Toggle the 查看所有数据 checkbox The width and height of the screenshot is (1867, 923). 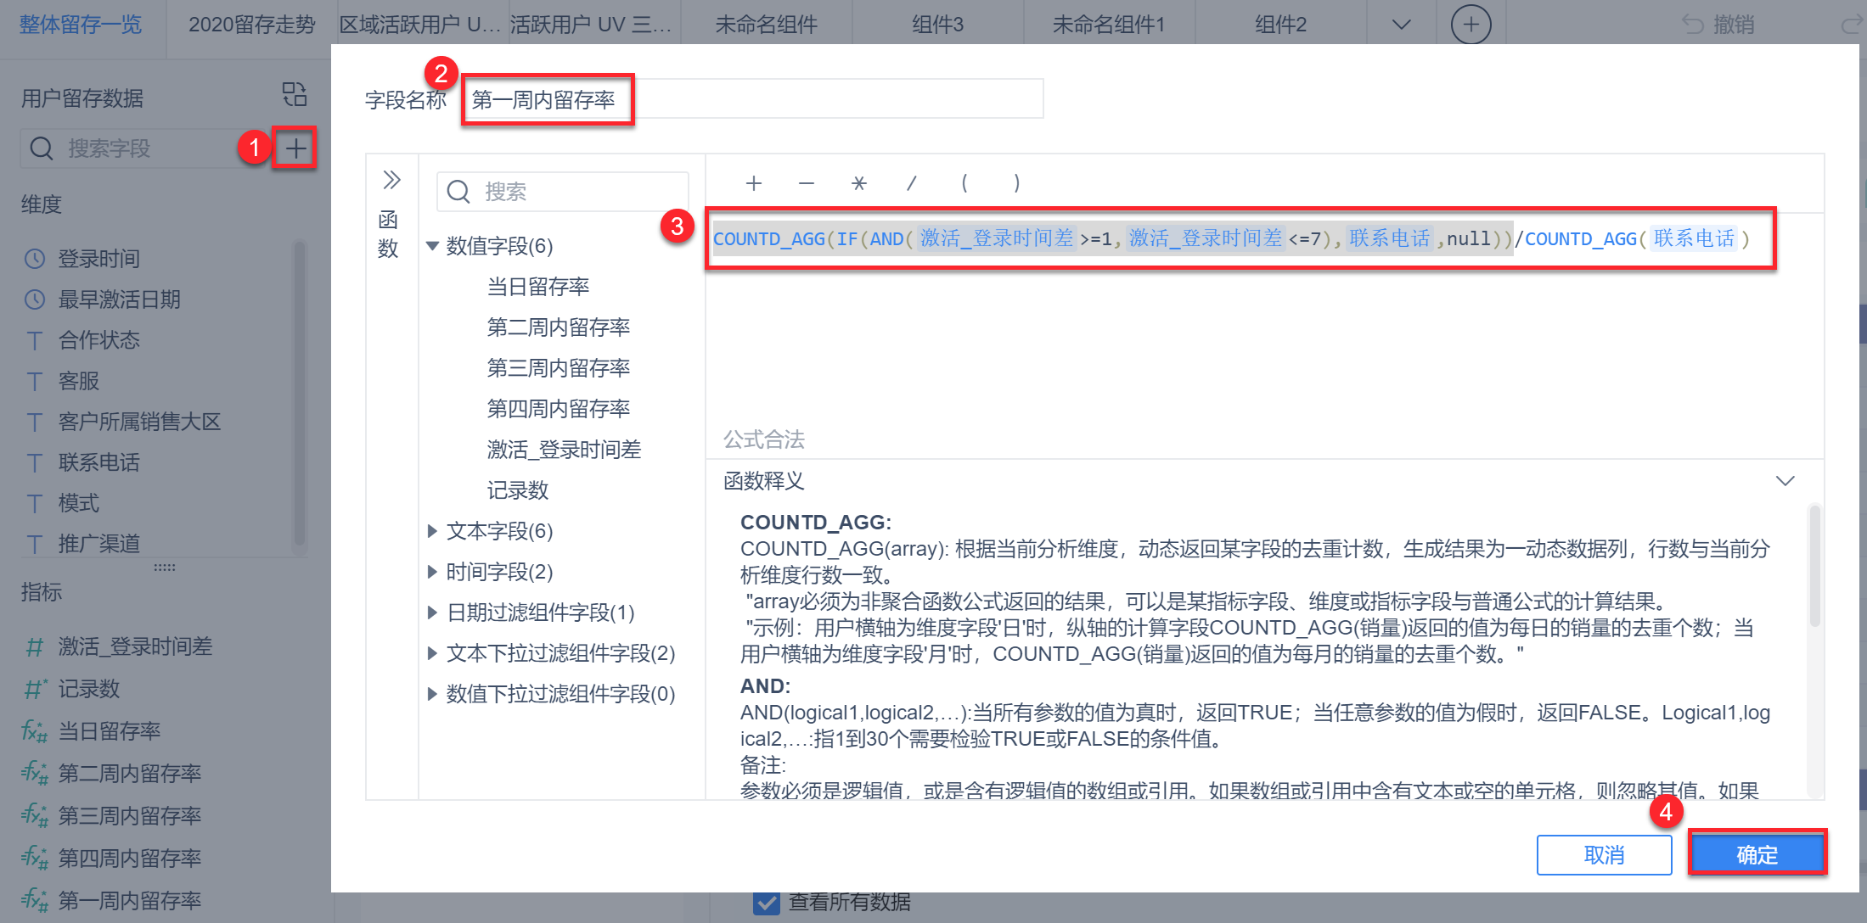pos(766,903)
